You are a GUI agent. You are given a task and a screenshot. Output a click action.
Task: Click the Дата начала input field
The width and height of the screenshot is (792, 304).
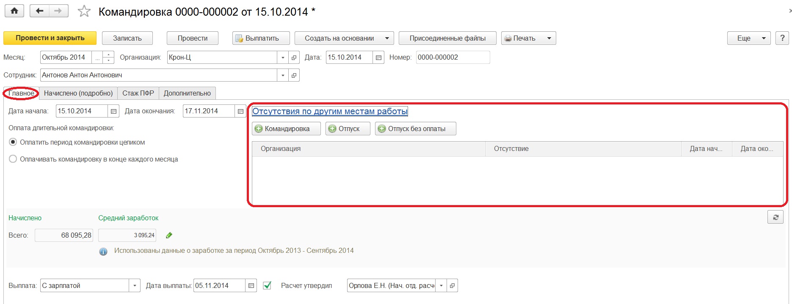click(82, 111)
